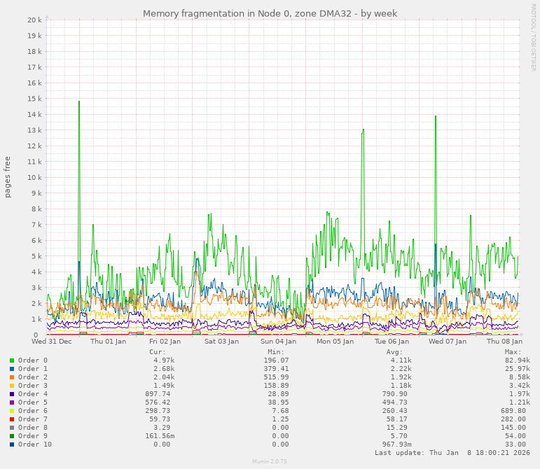Click Order 0 max value 82.94k
Screen dimensions: 540x469
tap(518, 360)
